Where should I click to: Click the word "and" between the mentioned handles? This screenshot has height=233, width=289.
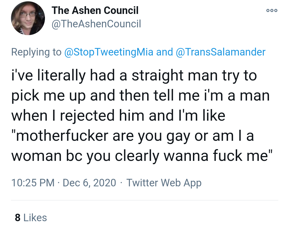(x=164, y=52)
